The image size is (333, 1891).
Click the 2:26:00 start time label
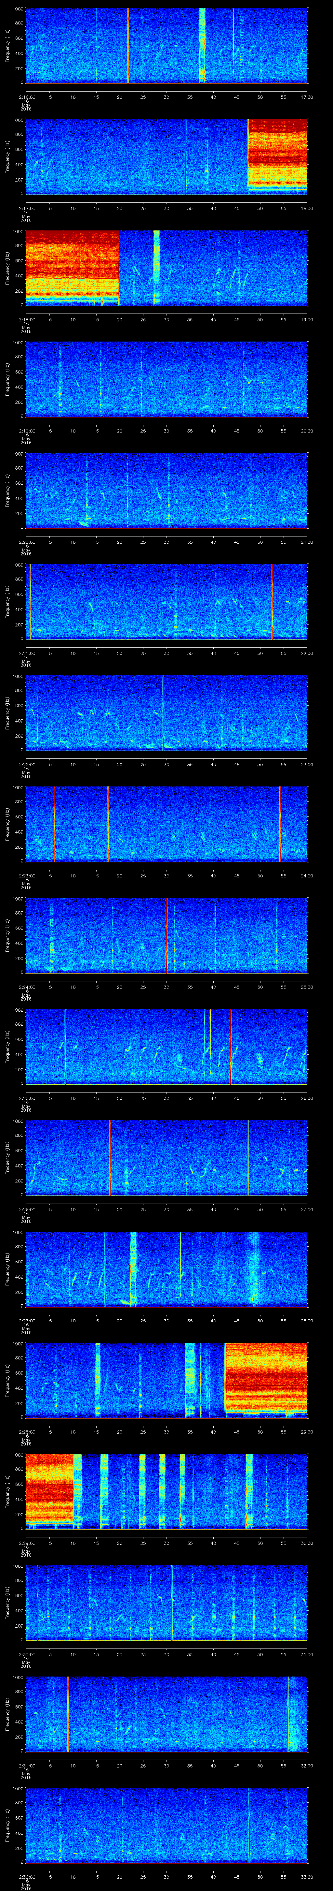(26, 1209)
